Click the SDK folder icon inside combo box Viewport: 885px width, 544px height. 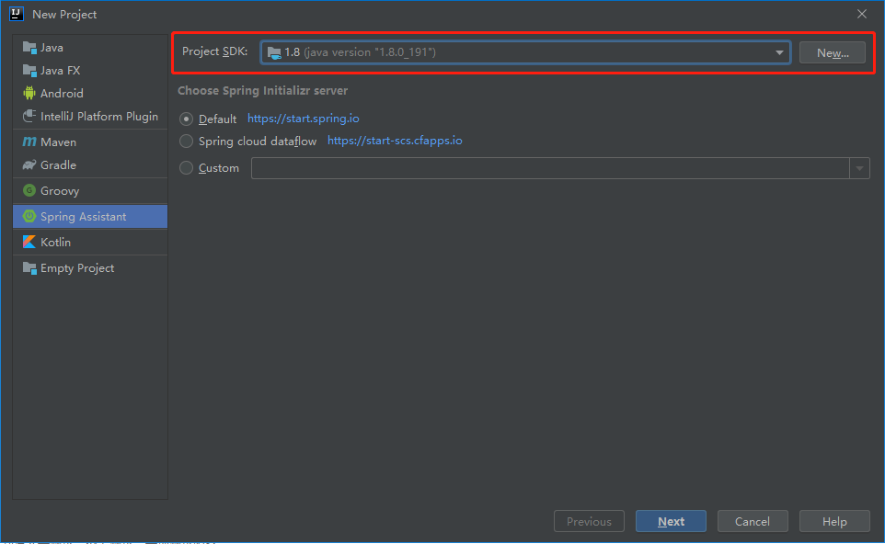pyautogui.click(x=274, y=52)
